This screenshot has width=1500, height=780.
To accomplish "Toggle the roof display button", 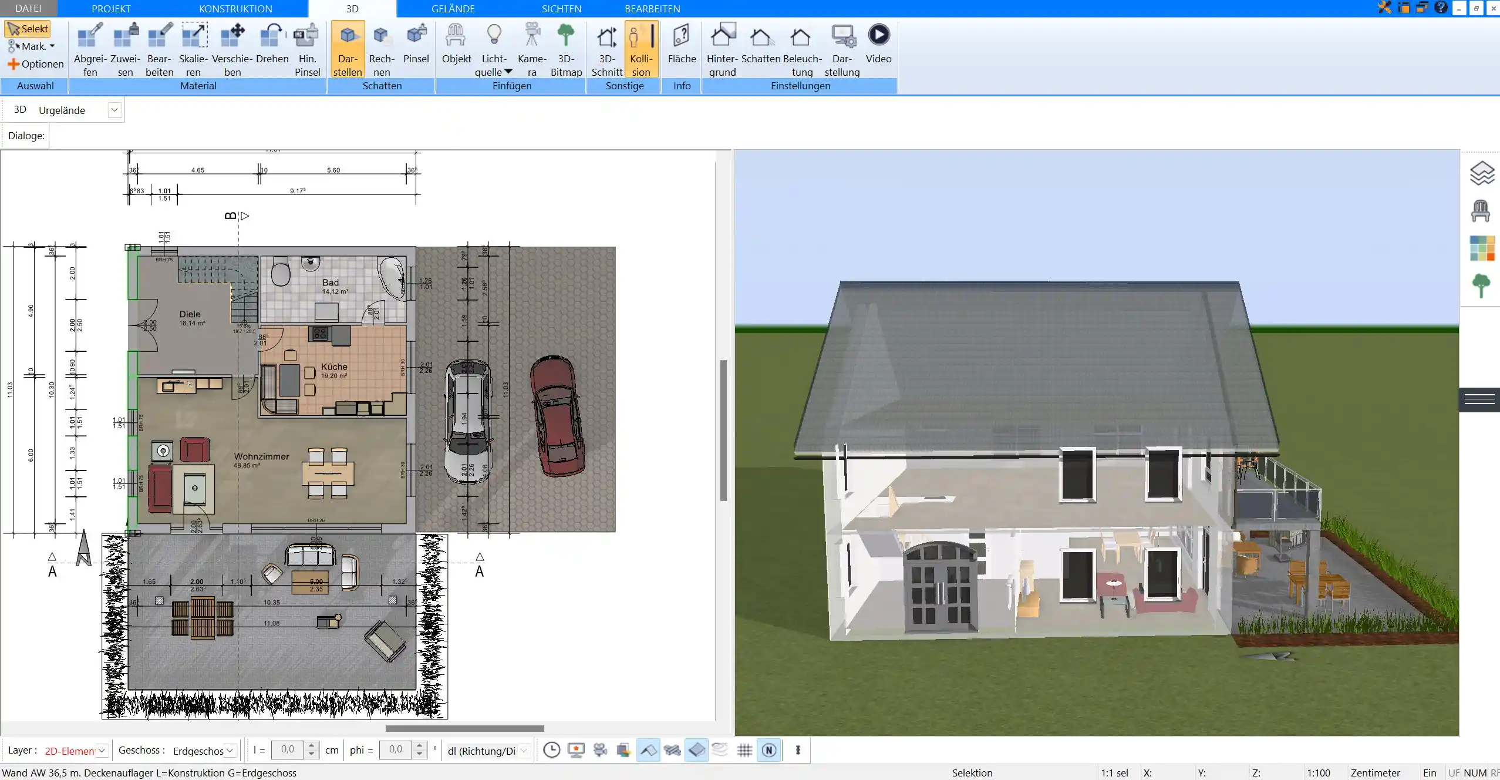I will coord(648,750).
